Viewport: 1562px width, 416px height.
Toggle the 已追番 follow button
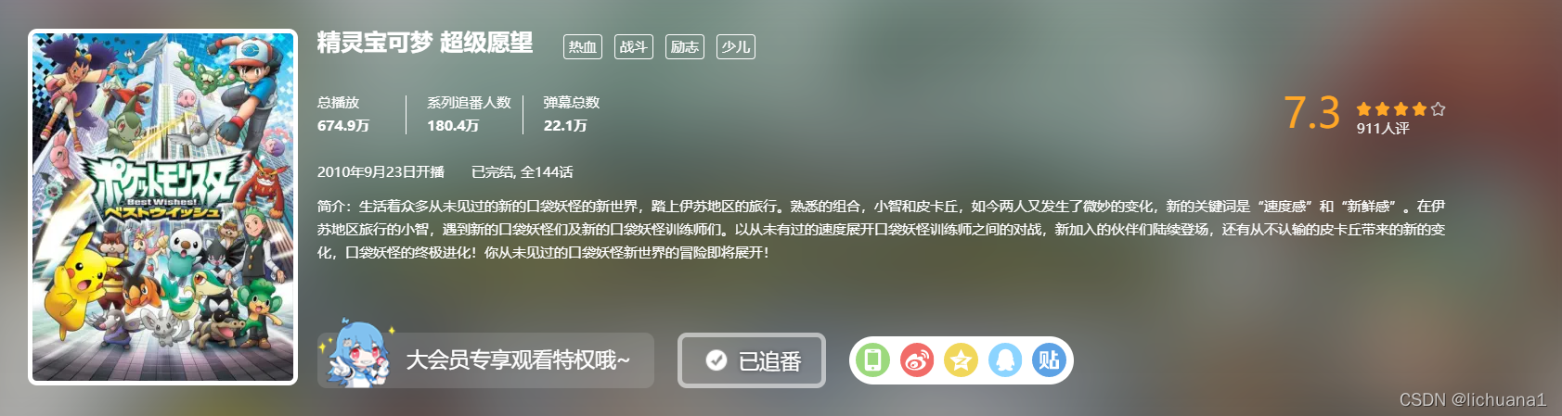pos(752,360)
